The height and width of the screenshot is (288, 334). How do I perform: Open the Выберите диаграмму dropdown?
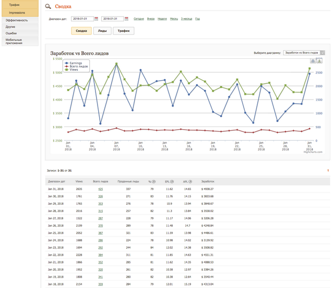tap(304, 53)
